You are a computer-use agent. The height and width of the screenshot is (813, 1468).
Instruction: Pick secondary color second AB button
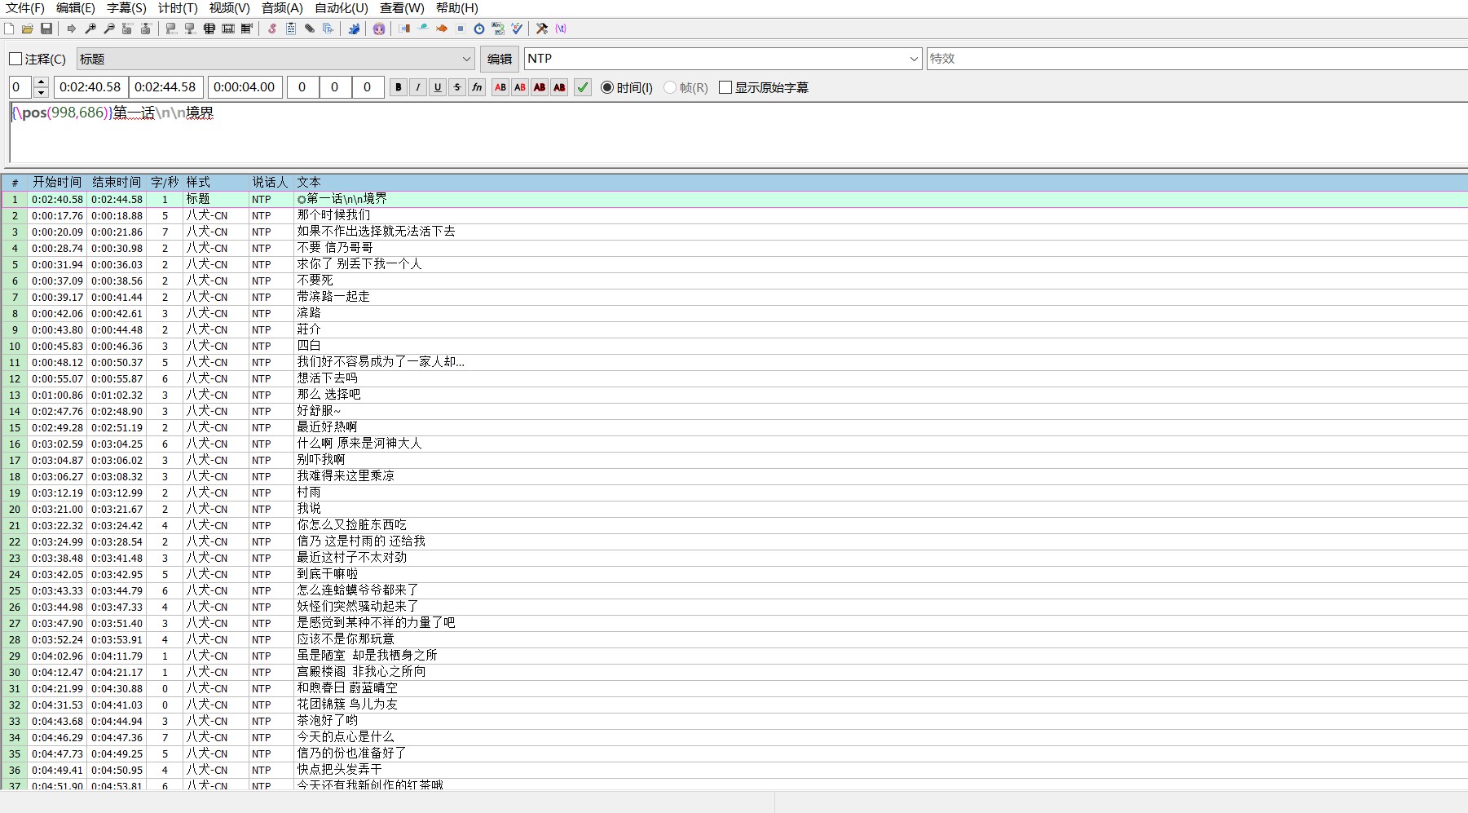pyautogui.click(x=520, y=87)
